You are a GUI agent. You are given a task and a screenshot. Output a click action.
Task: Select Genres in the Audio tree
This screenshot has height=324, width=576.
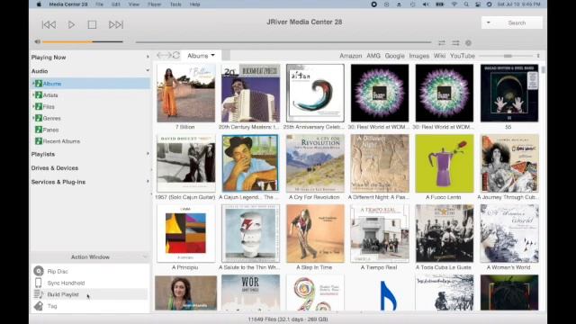click(x=52, y=118)
